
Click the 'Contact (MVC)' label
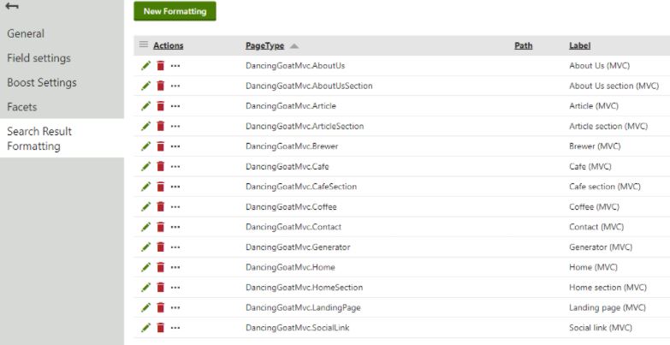596,227
